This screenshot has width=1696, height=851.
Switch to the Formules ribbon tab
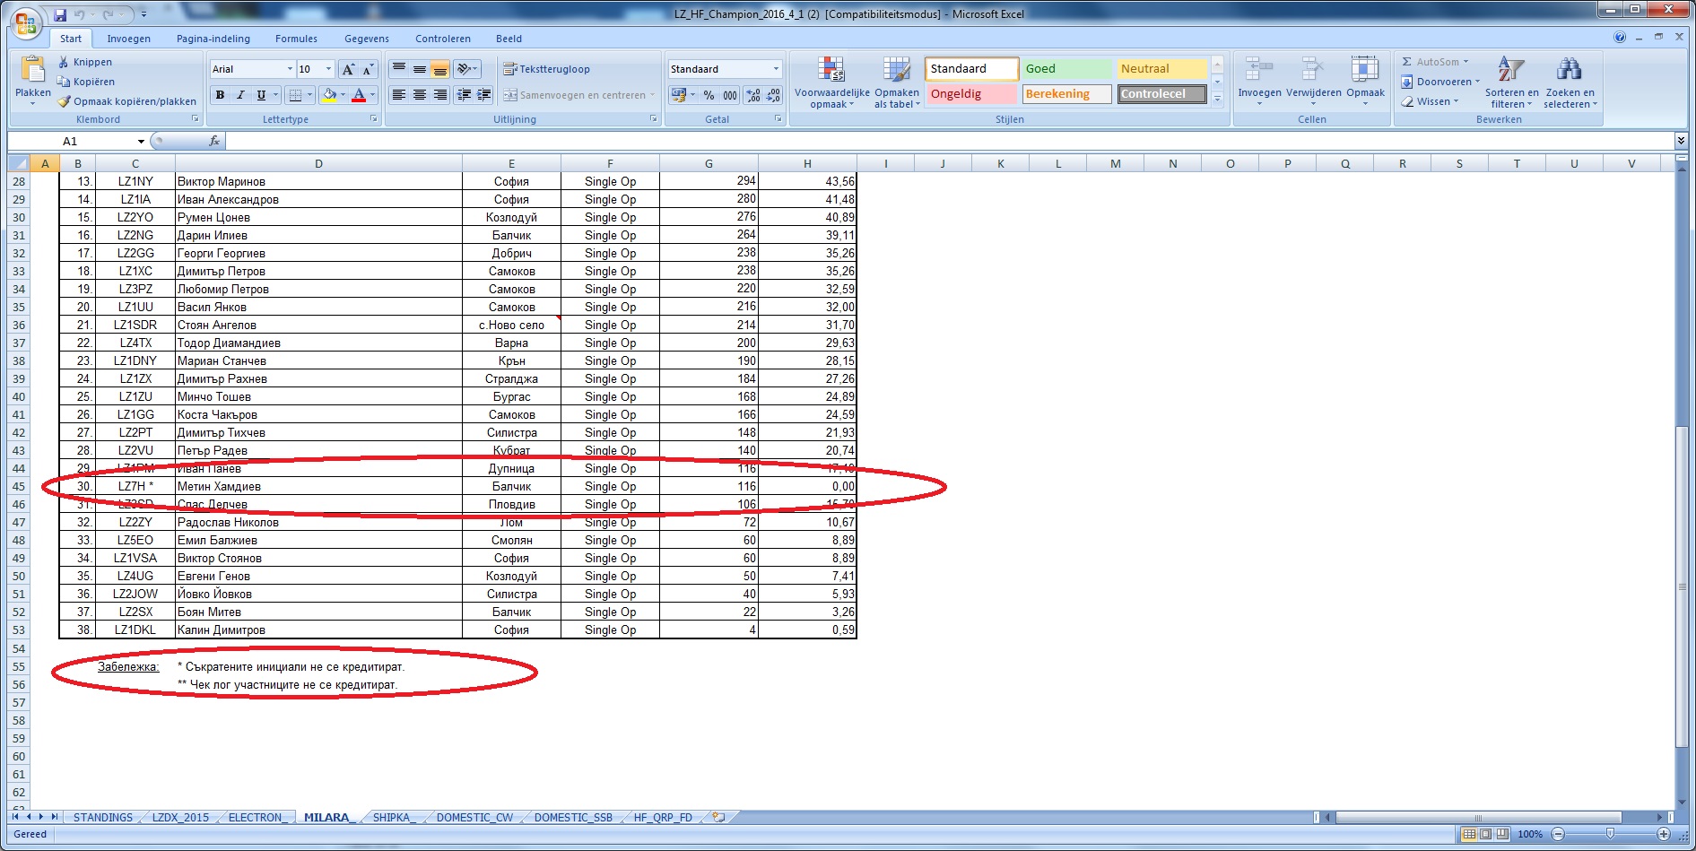coord(296,39)
